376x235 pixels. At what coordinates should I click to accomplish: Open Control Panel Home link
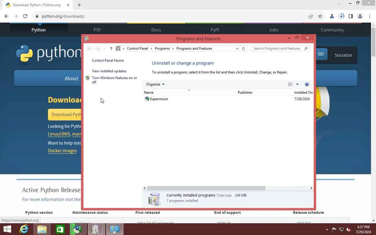click(x=108, y=61)
